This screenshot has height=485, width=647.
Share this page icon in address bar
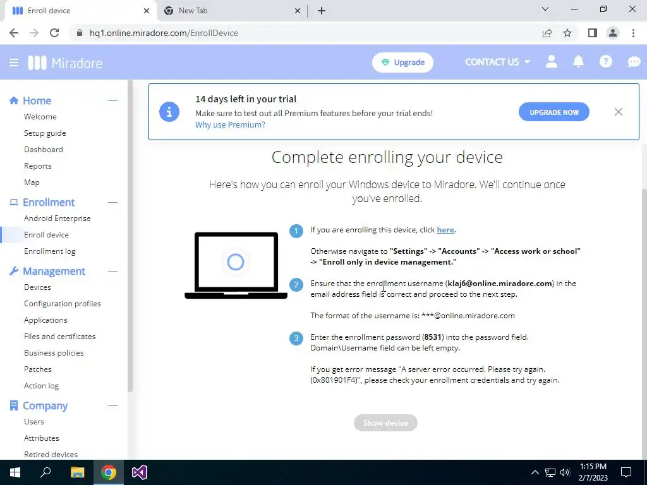pyautogui.click(x=547, y=33)
